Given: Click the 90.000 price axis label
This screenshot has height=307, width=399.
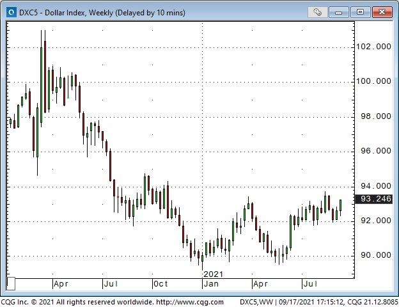Looking at the screenshot, I should point(376,255).
